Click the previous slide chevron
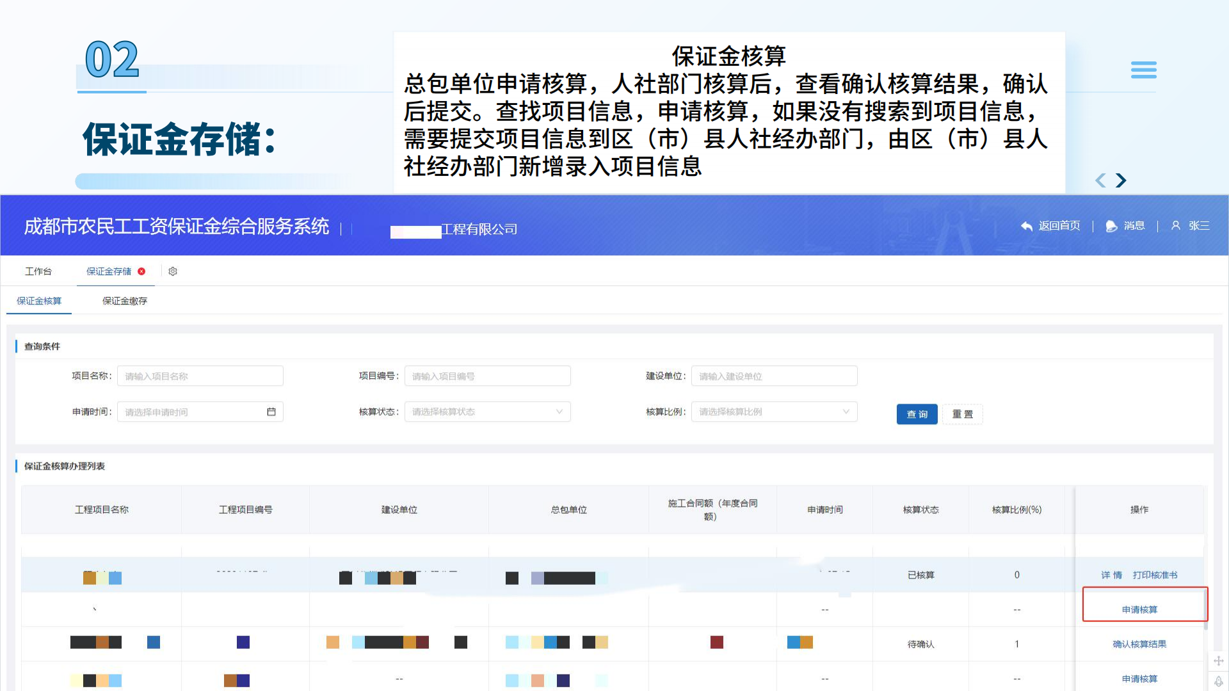Screen dimensions: 1229x691 click(1100, 180)
